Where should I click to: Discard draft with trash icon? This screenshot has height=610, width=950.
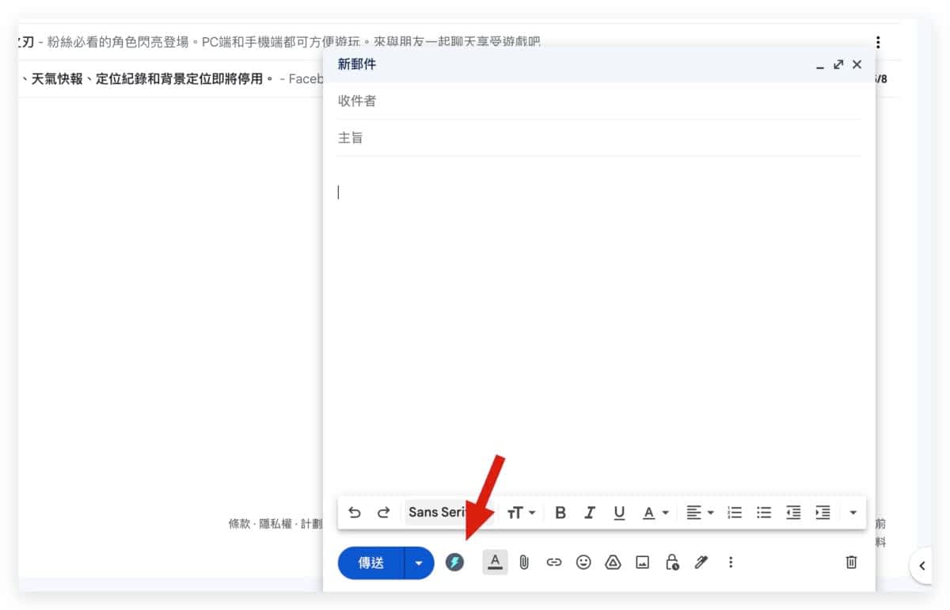click(851, 563)
